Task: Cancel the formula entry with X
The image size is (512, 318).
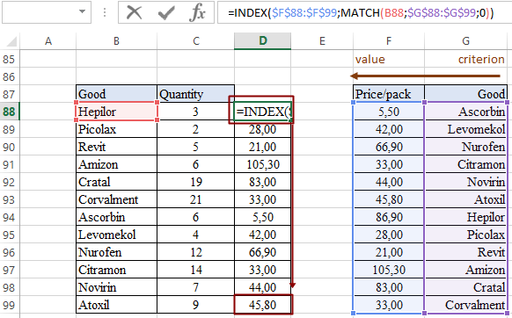Action: (135, 13)
